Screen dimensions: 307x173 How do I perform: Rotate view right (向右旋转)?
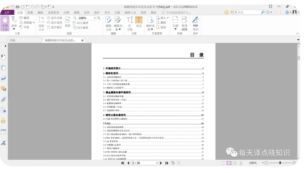[x=80, y=28]
